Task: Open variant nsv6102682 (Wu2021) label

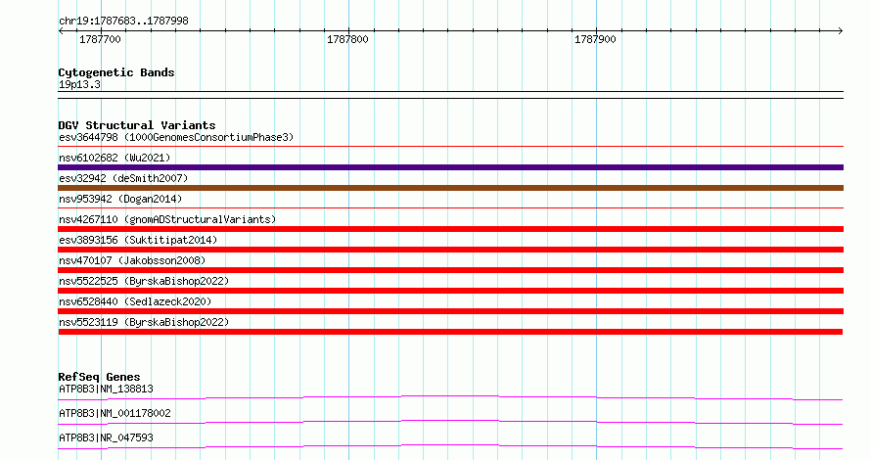Action: click(x=115, y=158)
